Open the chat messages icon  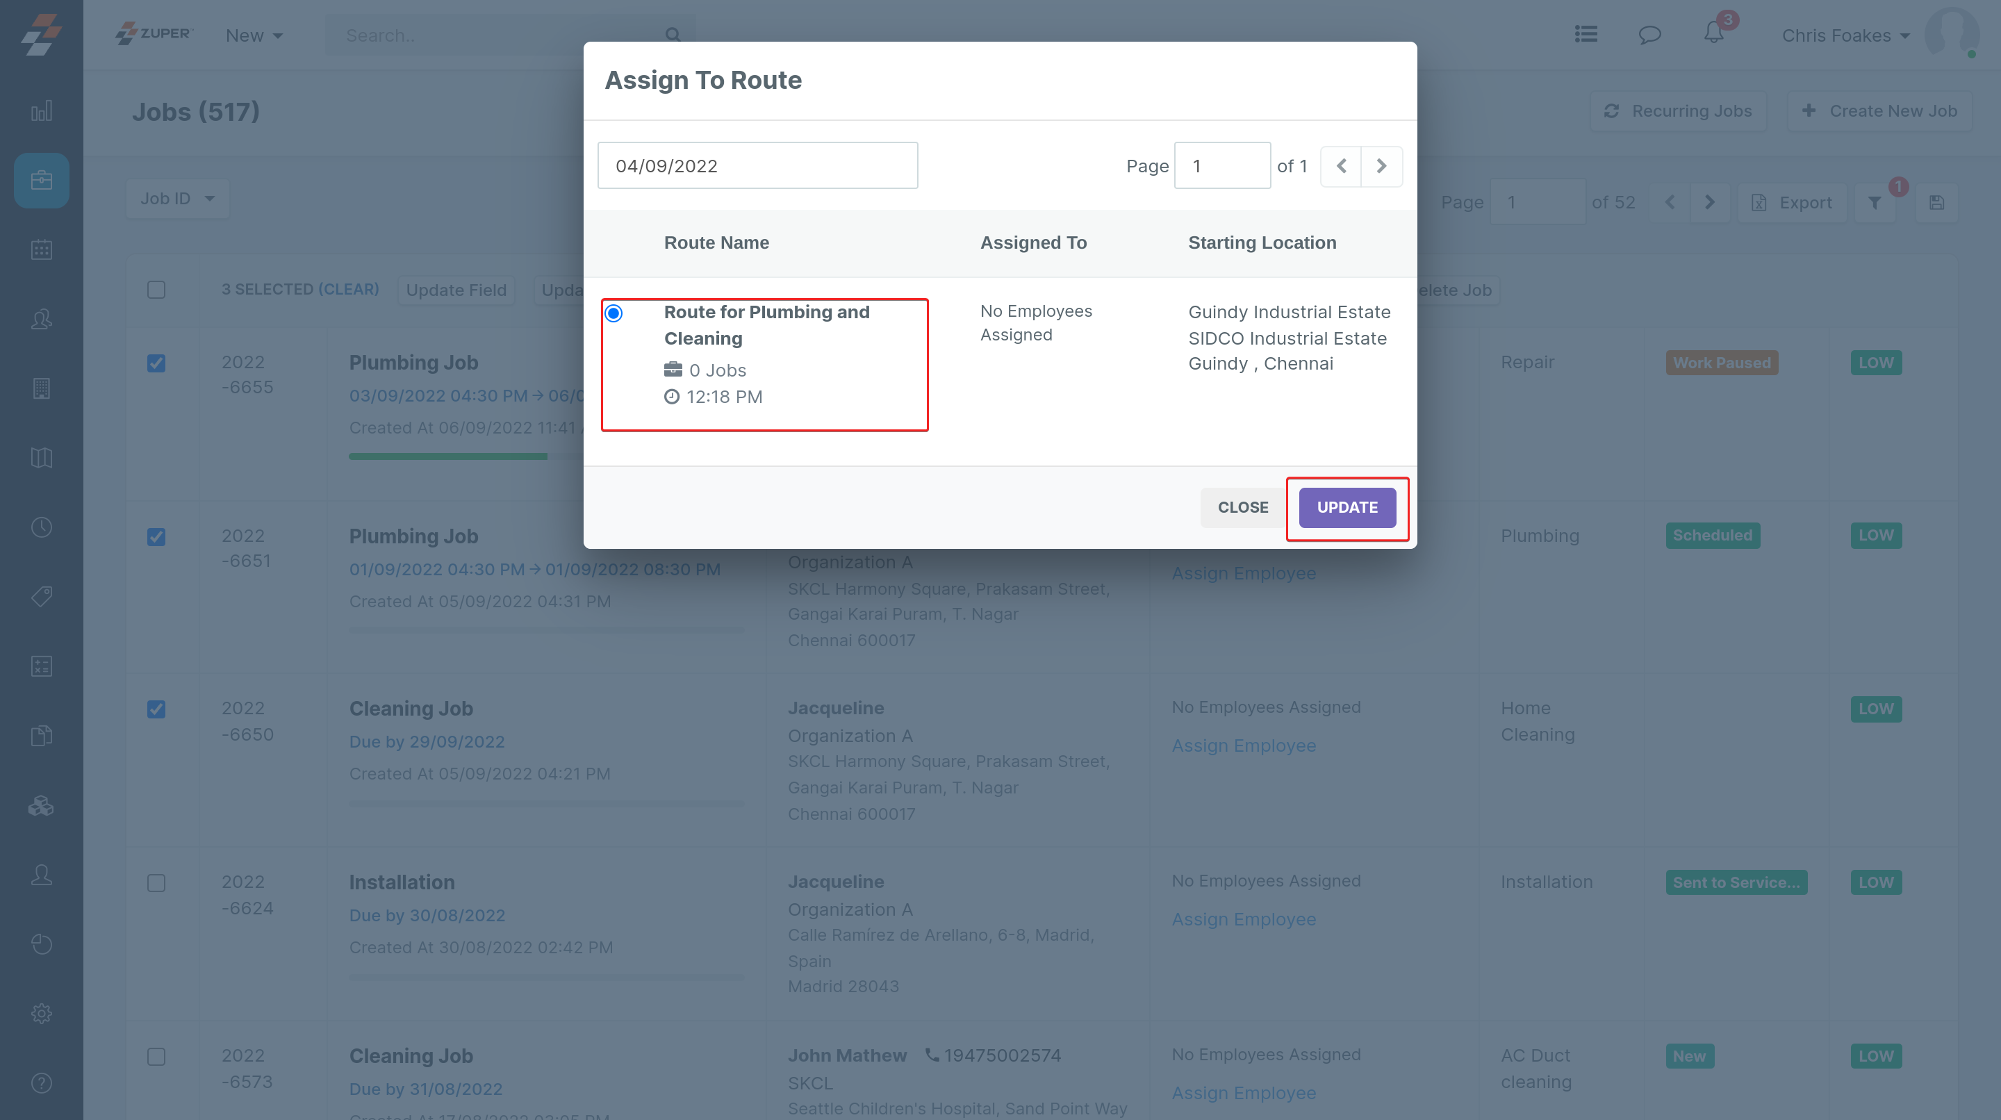(x=1649, y=35)
